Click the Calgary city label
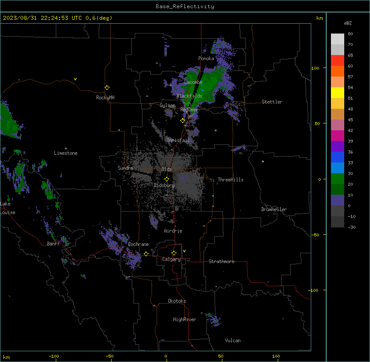Viewport: 370px width, 362px height. tap(172, 259)
